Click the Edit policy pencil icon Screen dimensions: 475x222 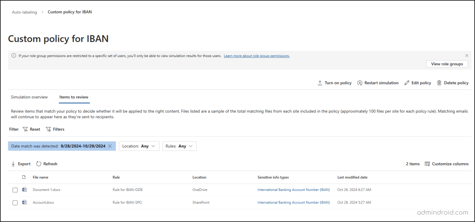point(407,83)
